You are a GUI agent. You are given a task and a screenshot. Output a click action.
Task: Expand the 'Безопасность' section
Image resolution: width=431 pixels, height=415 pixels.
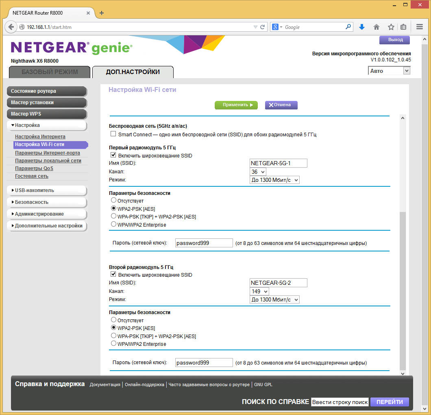pyautogui.click(x=47, y=202)
